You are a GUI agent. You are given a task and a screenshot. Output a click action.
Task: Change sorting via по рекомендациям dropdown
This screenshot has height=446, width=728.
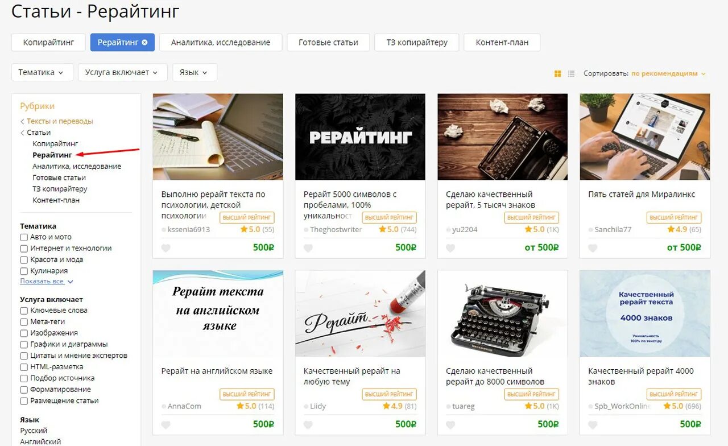point(668,73)
